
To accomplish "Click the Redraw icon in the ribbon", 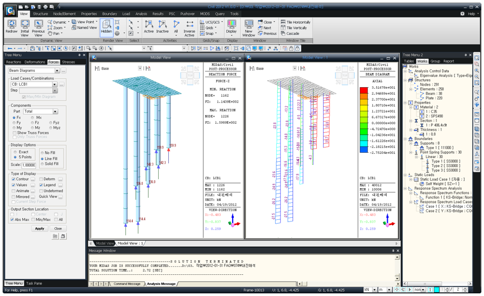I will pos(12,27).
